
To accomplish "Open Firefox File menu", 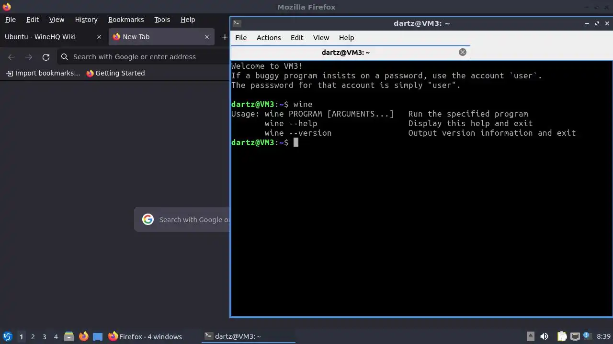I will pyautogui.click(x=10, y=20).
